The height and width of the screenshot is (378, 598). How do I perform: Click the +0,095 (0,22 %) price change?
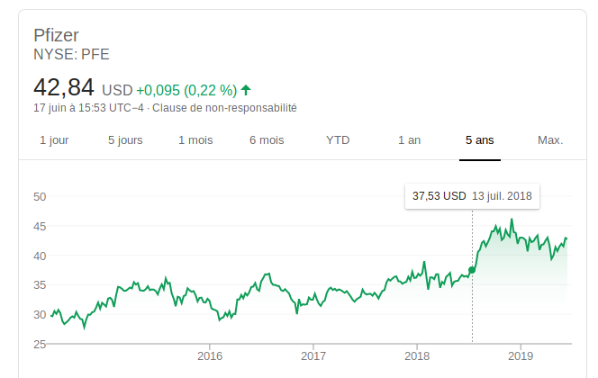point(186,90)
